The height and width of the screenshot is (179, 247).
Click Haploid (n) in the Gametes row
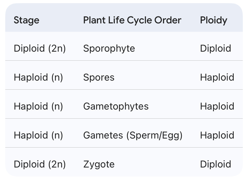tap(38, 135)
